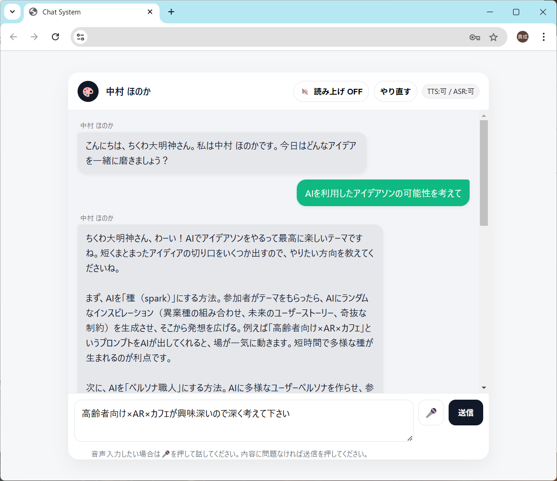The height and width of the screenshot is (481, 557).
Task: Open the browser profile avatar
Action: pos(522,37)
